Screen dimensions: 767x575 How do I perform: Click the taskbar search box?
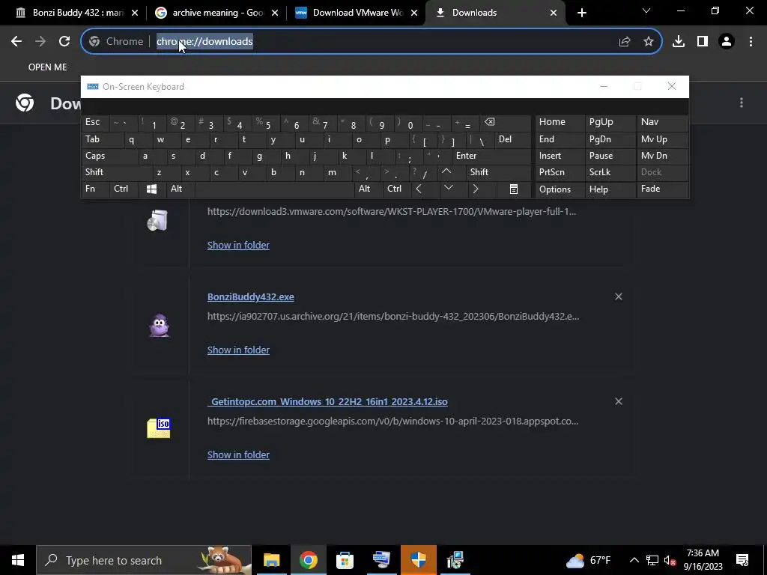pos(144,560)
